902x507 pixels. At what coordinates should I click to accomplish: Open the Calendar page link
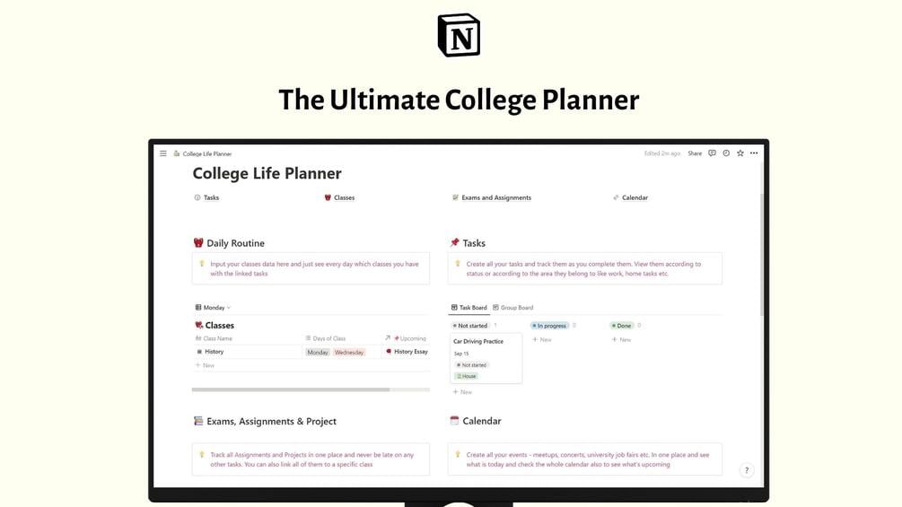(x=630, y=197)
